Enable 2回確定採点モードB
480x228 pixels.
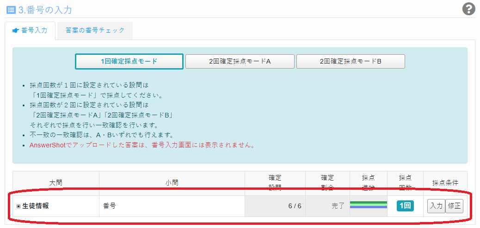[350, 61]
